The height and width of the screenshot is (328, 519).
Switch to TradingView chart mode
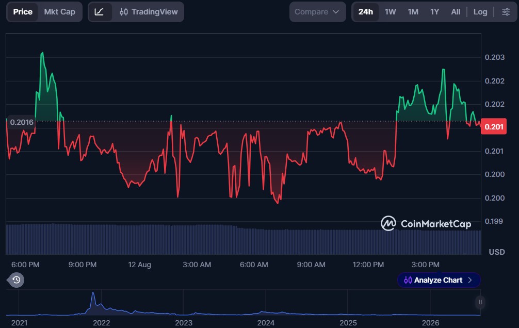click(149, 12)
